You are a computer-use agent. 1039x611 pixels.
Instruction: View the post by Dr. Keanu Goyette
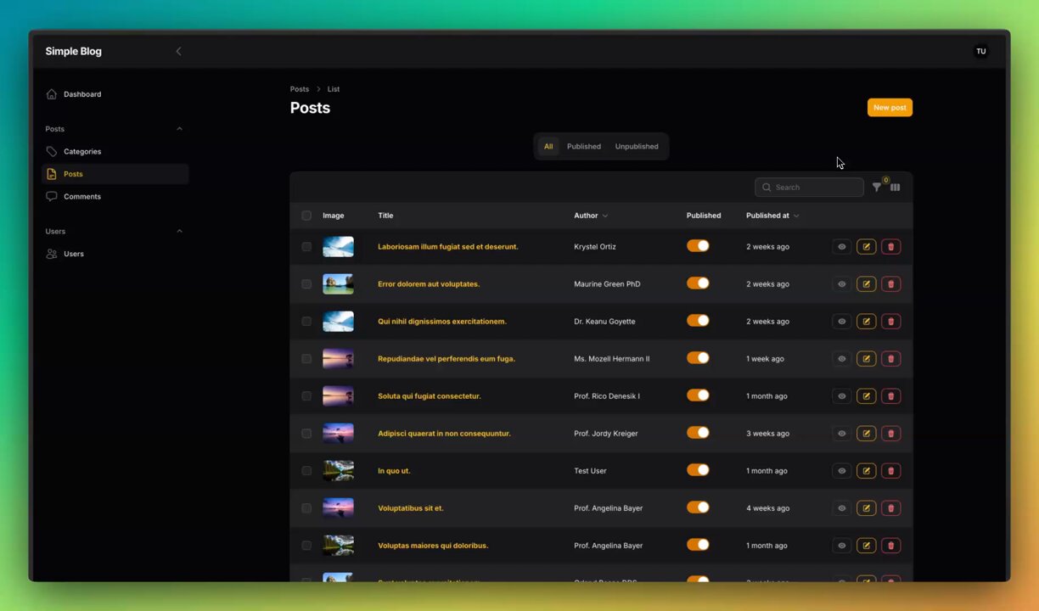(841, 322)
